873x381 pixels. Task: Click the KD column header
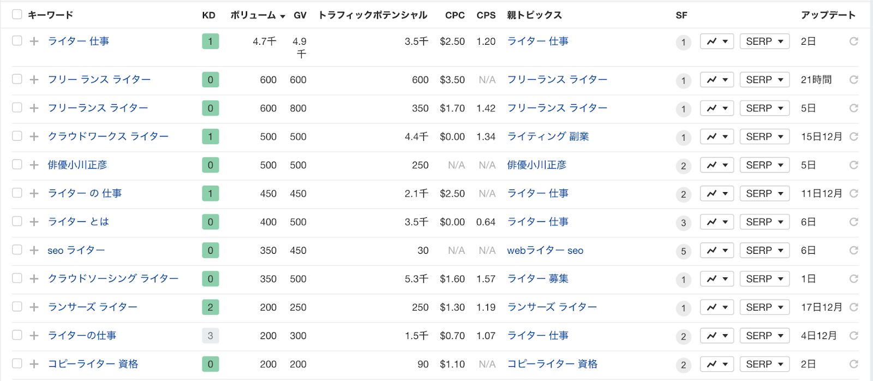208,15
